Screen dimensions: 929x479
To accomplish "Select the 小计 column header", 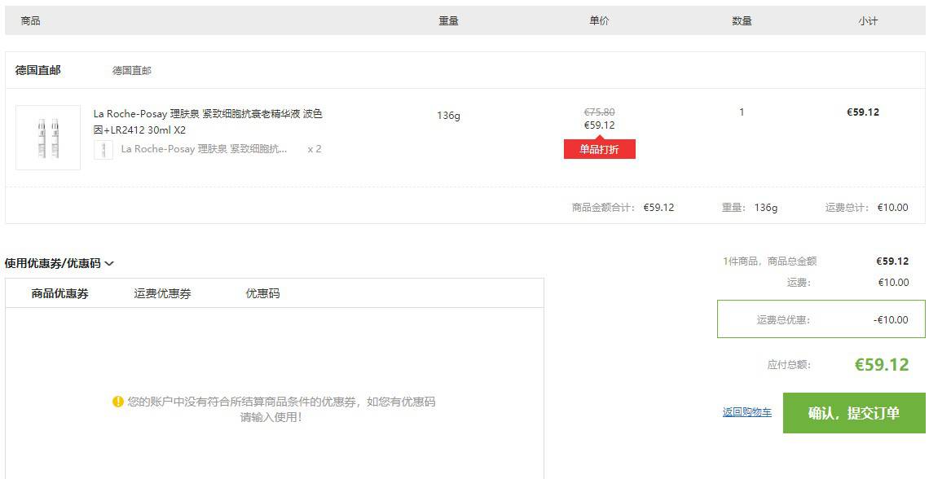I will click(x=868, y=20).
